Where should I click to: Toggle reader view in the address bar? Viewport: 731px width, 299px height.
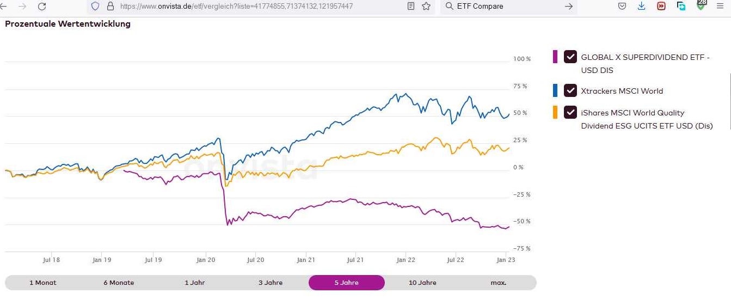[411, 7]
